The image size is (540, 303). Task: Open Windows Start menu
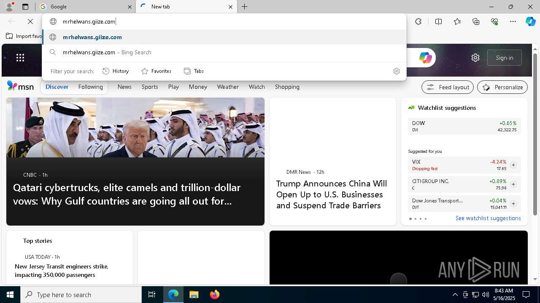[10, 295]
